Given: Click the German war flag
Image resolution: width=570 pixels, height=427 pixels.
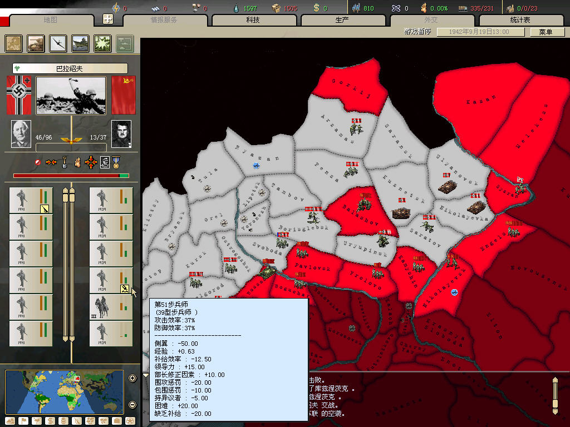Looking at the screenshot, I should coord(19,95).
